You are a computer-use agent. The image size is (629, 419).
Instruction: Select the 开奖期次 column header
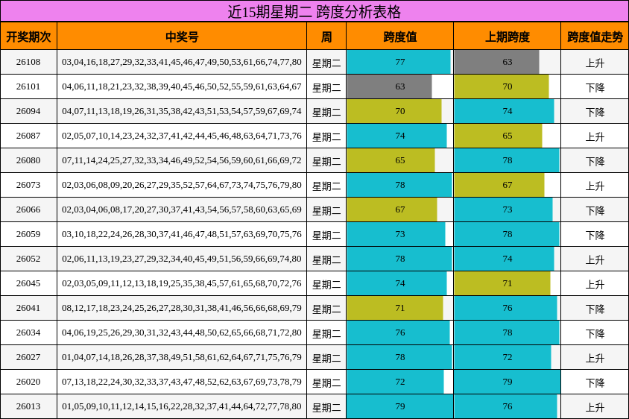tap(28, 37)
